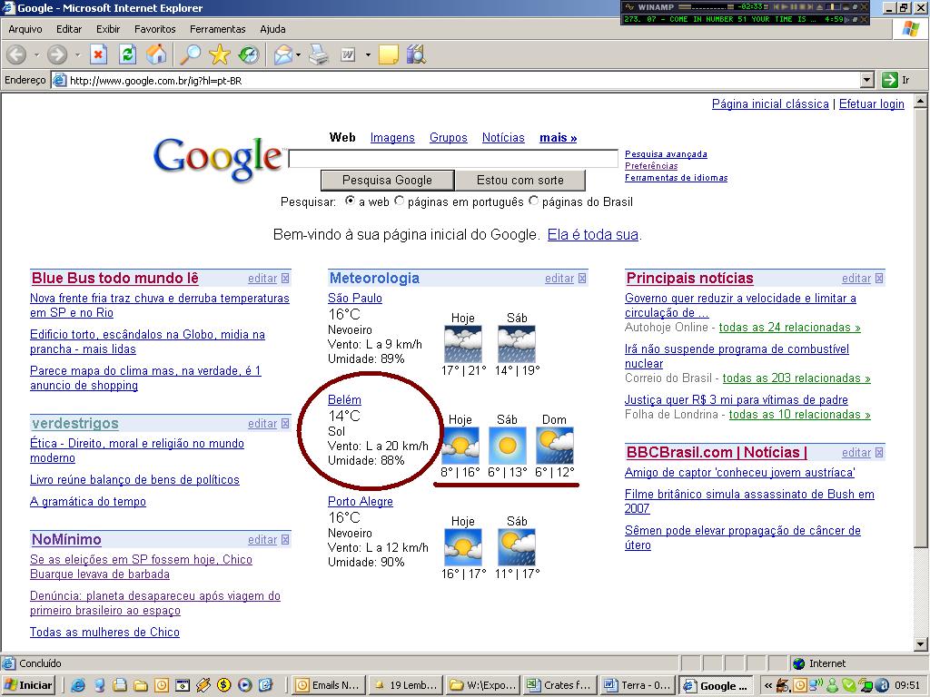Screen dimensions: 930x697
Task: Click 'editar' on the Meteorologia gadget
Action: point(559,278)
